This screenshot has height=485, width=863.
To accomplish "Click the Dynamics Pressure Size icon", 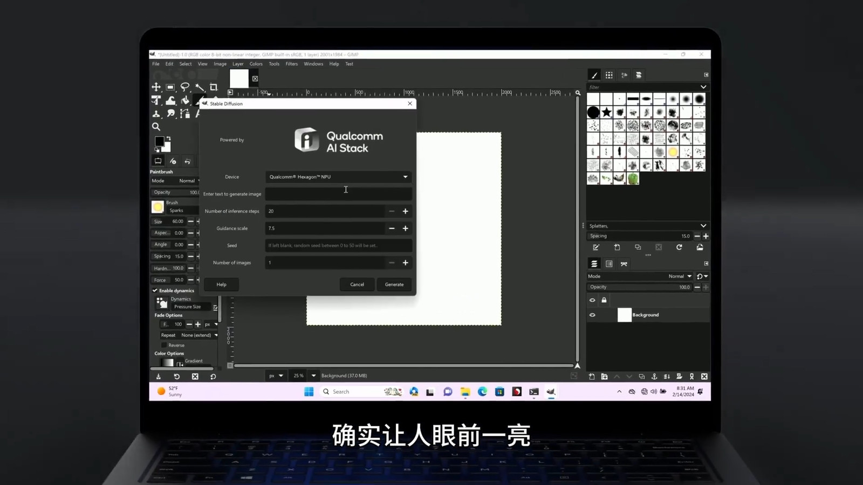I will (x=161, y=303).
